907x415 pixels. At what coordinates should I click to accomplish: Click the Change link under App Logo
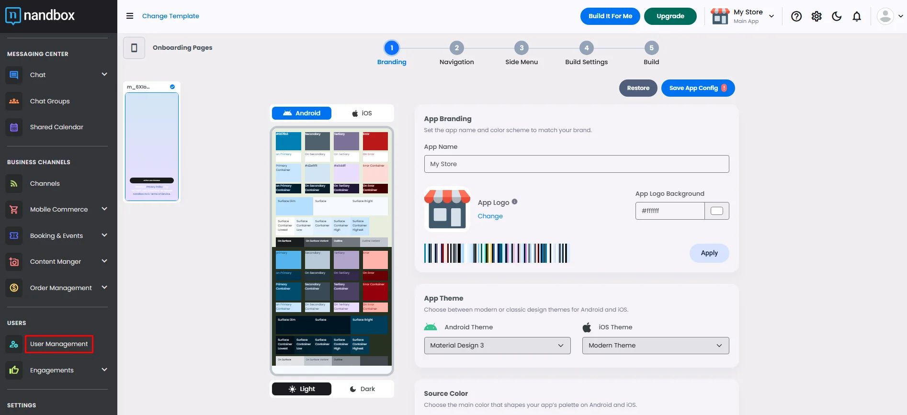(490, 216)
